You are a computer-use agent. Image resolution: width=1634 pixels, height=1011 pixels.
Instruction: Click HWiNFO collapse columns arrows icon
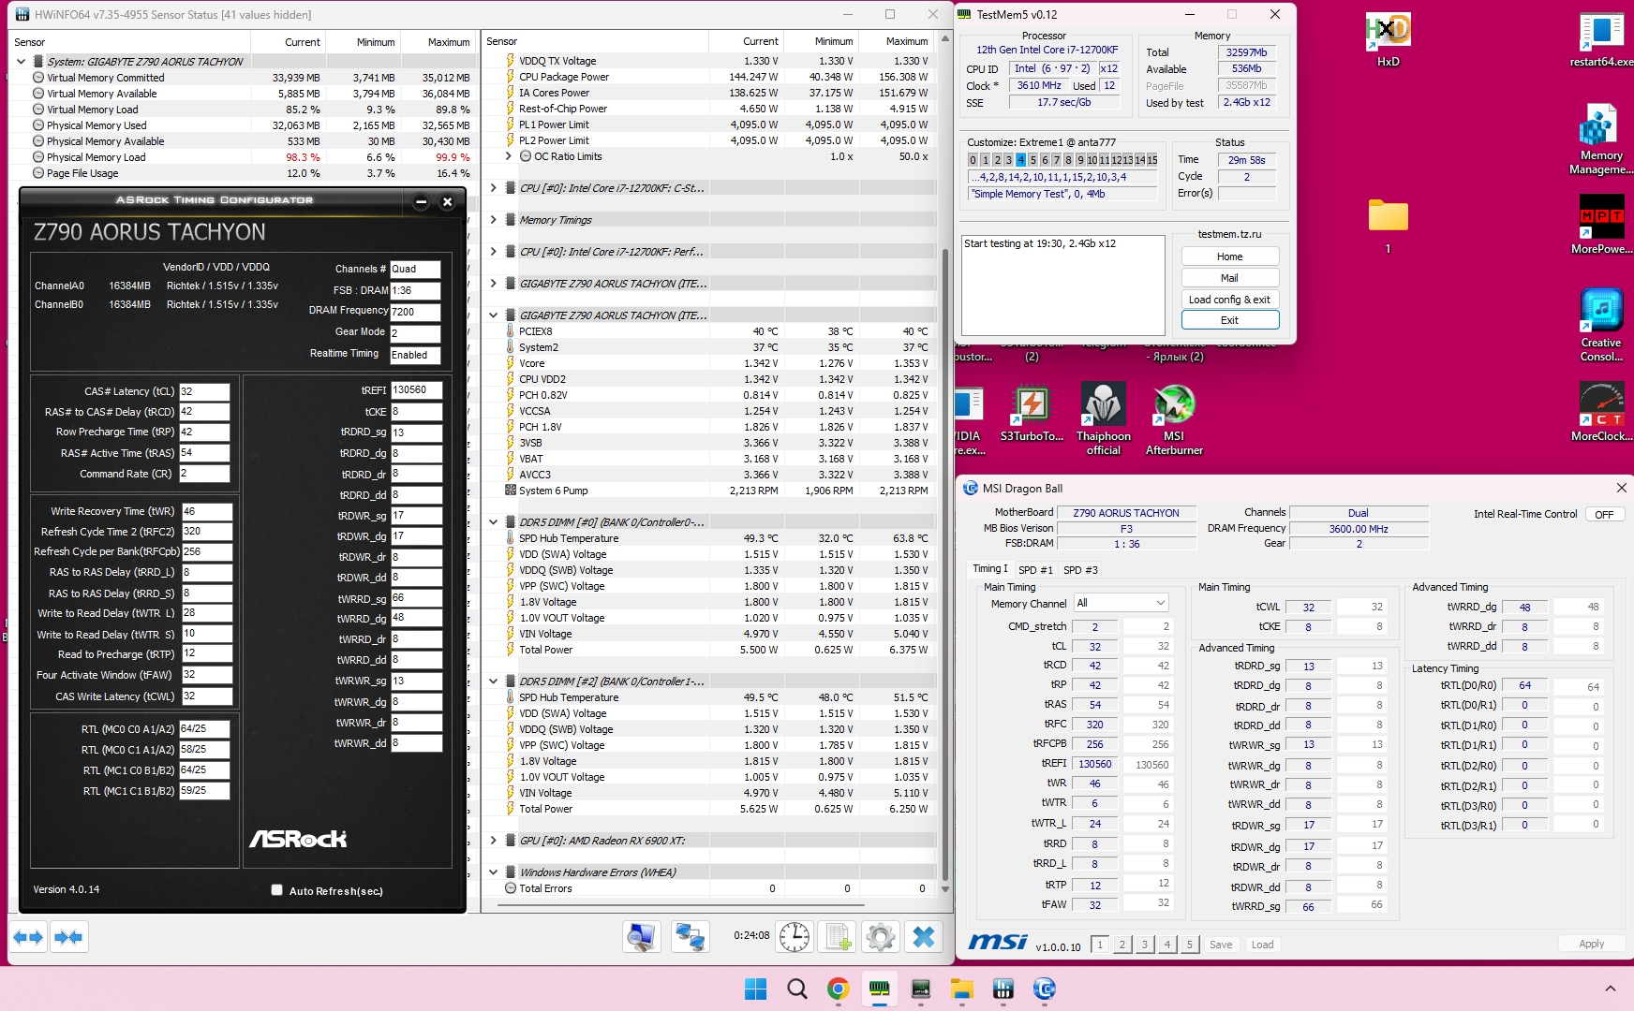click(68, 936)
